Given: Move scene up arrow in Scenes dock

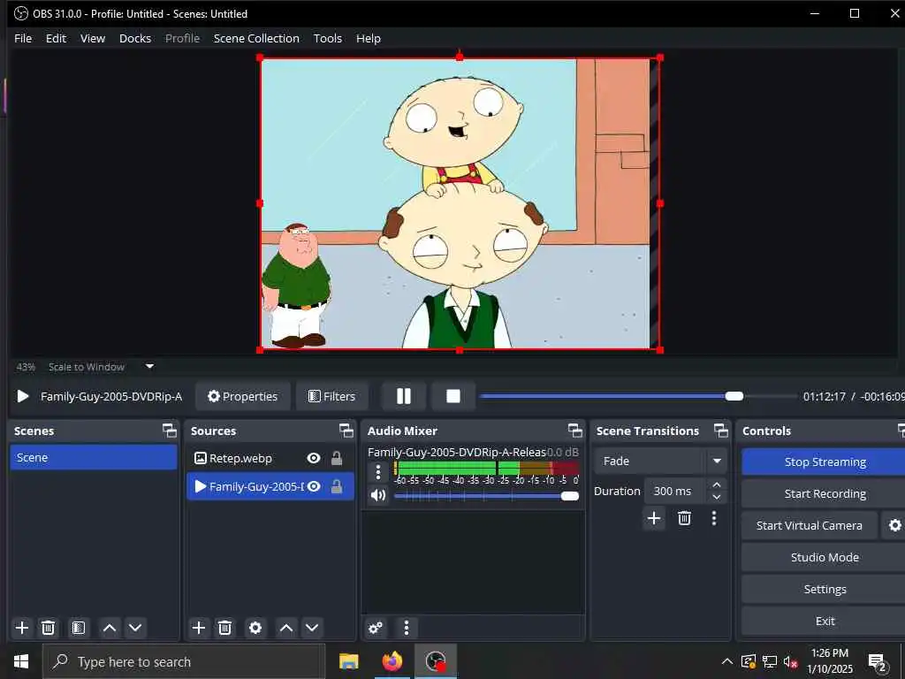Looking at the screenshot, I should pos(110,628).
